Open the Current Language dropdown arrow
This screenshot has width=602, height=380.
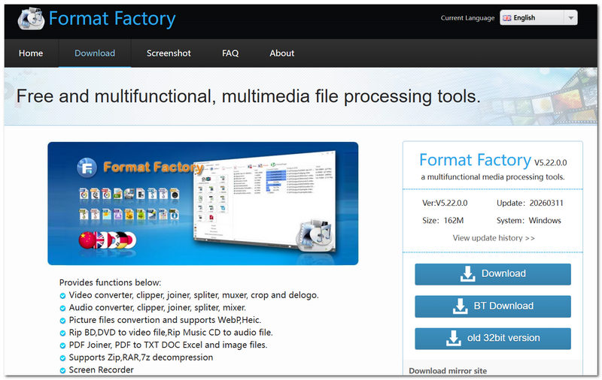click(570, 17)
